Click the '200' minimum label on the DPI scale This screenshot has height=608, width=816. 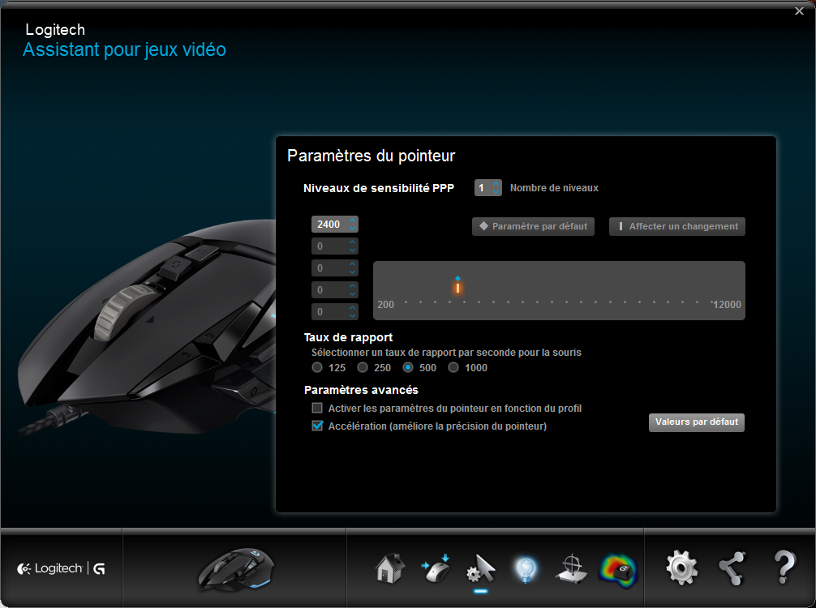(x=385, y=305)
